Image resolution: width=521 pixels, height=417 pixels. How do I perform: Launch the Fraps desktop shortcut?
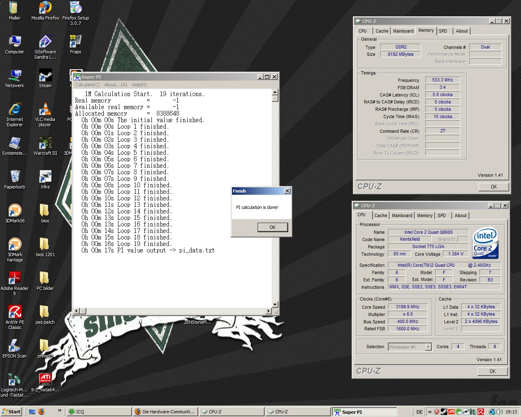pyautogui.click(x=76, y=45)
